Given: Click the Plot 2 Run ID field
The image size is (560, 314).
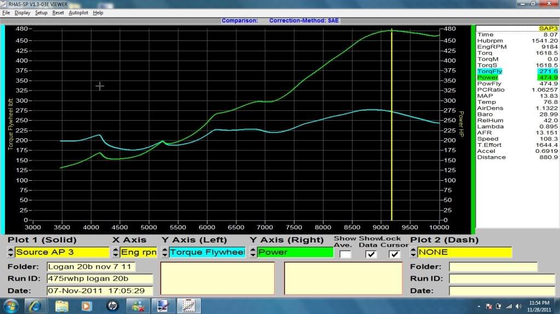Looking at the screenshot, I should tap(502, 279).
